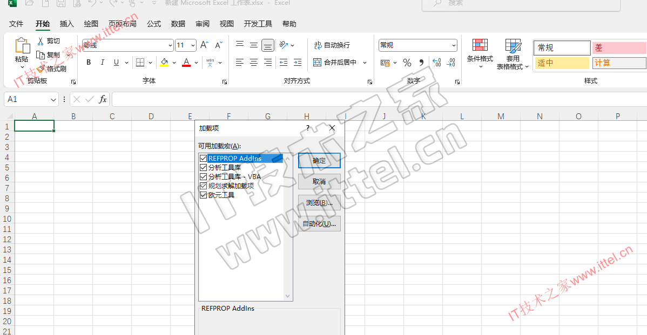Open the 合并后居中 dropdown arrow
This screenshot has height=335, width=647.
point(365,63)
